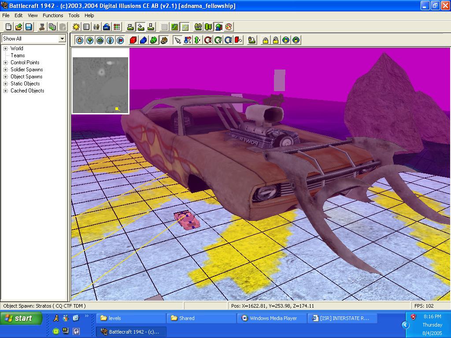Viewport: 451px width, 338px height.
Task: Expand the Control Points tree node
Action: click(5, 62)
